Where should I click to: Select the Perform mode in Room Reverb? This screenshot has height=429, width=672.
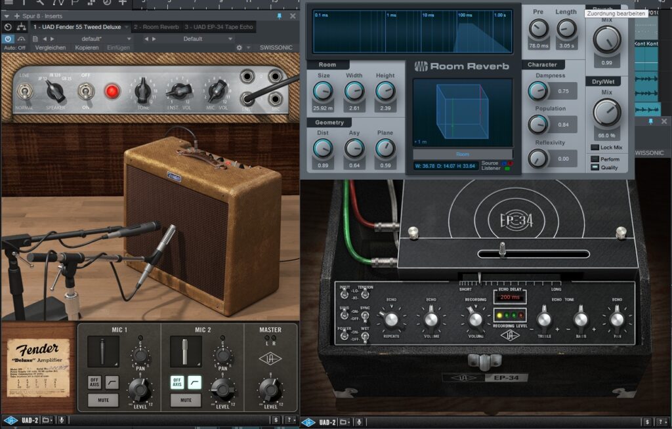click(595, 159)
